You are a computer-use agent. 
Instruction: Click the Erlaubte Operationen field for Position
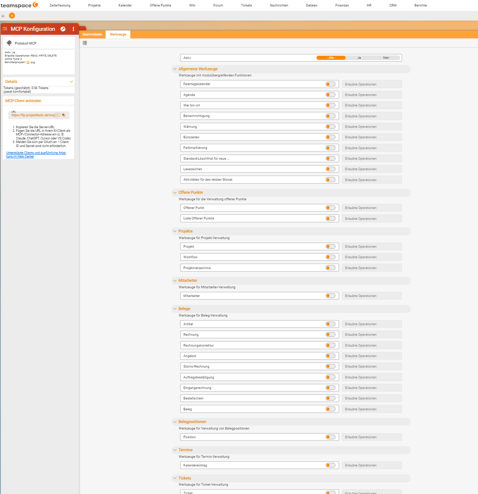pos(372,437)
